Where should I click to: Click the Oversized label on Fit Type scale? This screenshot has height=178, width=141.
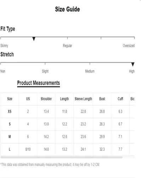129,46
